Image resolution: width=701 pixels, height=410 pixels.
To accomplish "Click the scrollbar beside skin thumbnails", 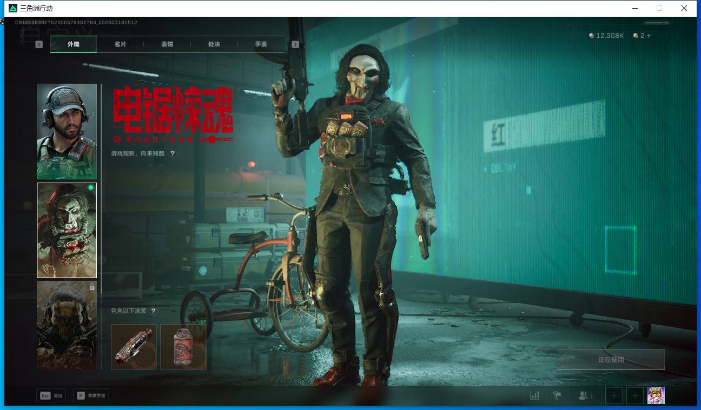I will [102, 189].
